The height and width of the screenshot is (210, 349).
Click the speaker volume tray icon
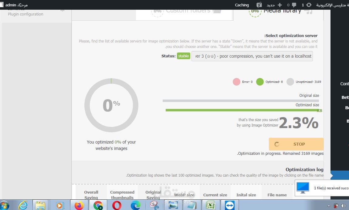coord(344,206)
